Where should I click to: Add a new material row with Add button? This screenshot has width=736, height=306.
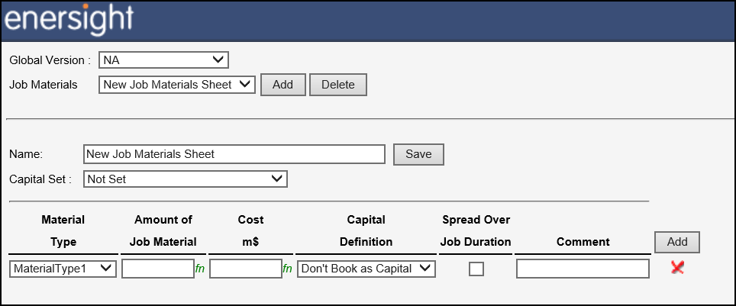coord(677,242)
